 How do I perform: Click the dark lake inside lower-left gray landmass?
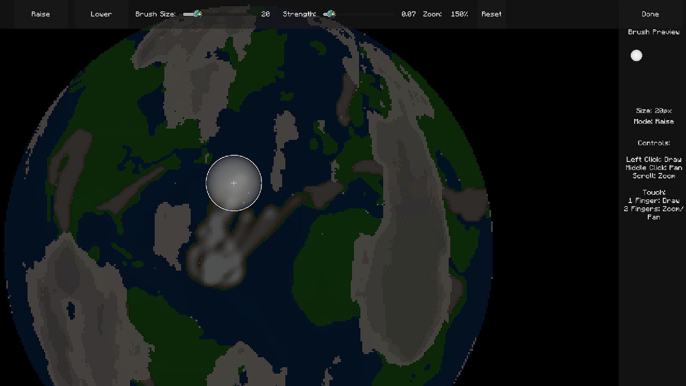(71, 310)
